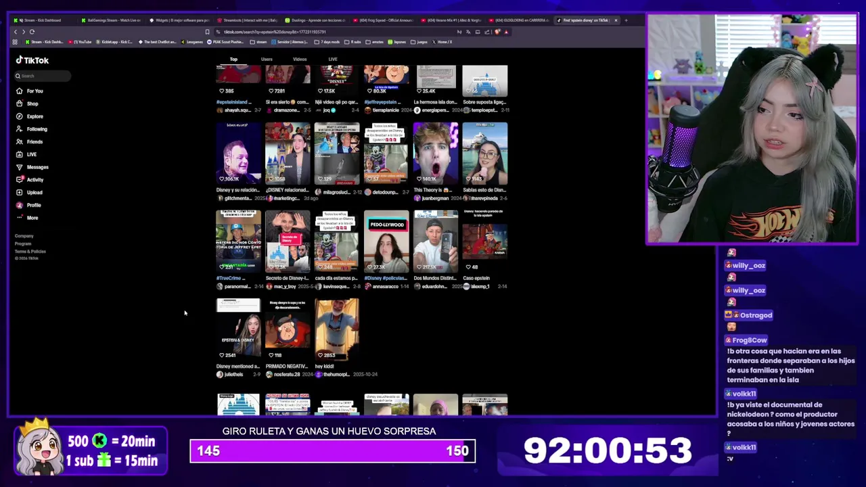
Task: Click the streamer webcam overlay
Action: pos(752,129)
